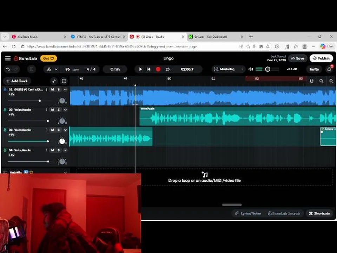Mute track 02 Voice/Audio
Viewport: 337px width, 253px height.
point(52,110)
